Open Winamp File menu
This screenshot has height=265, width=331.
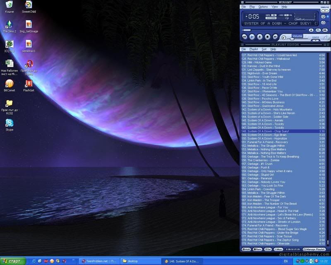[244, 7]
